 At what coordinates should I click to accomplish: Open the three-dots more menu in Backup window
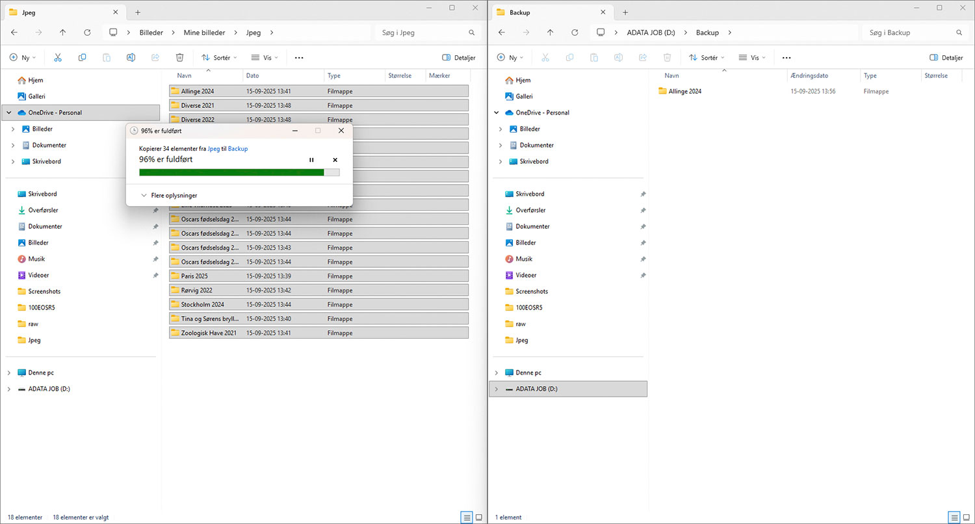[786, 58]
